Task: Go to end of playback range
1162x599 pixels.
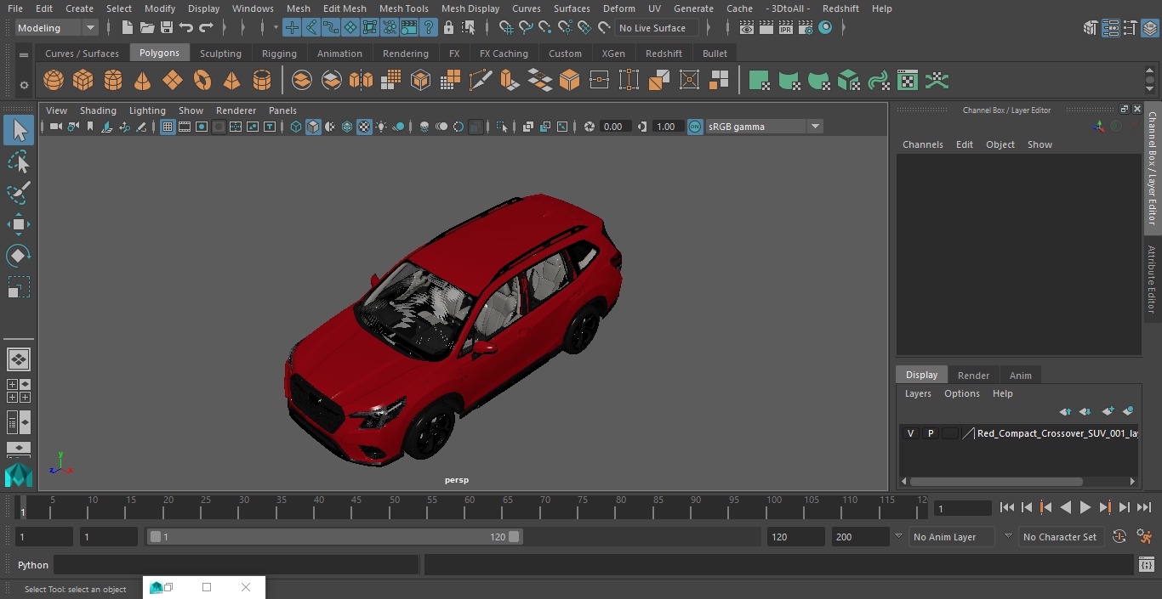Action: (1144, 507)
